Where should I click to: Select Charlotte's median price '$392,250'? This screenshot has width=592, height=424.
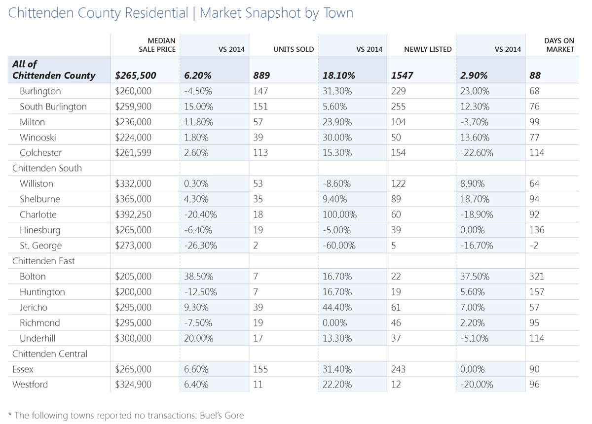133,214
